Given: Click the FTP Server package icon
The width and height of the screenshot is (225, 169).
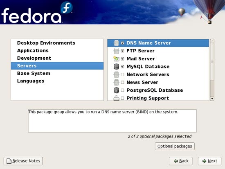Looking at the screenshot, I should (x=116, y=51).
